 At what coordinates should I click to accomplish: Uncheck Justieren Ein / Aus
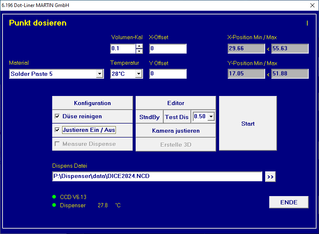(58, 130)
